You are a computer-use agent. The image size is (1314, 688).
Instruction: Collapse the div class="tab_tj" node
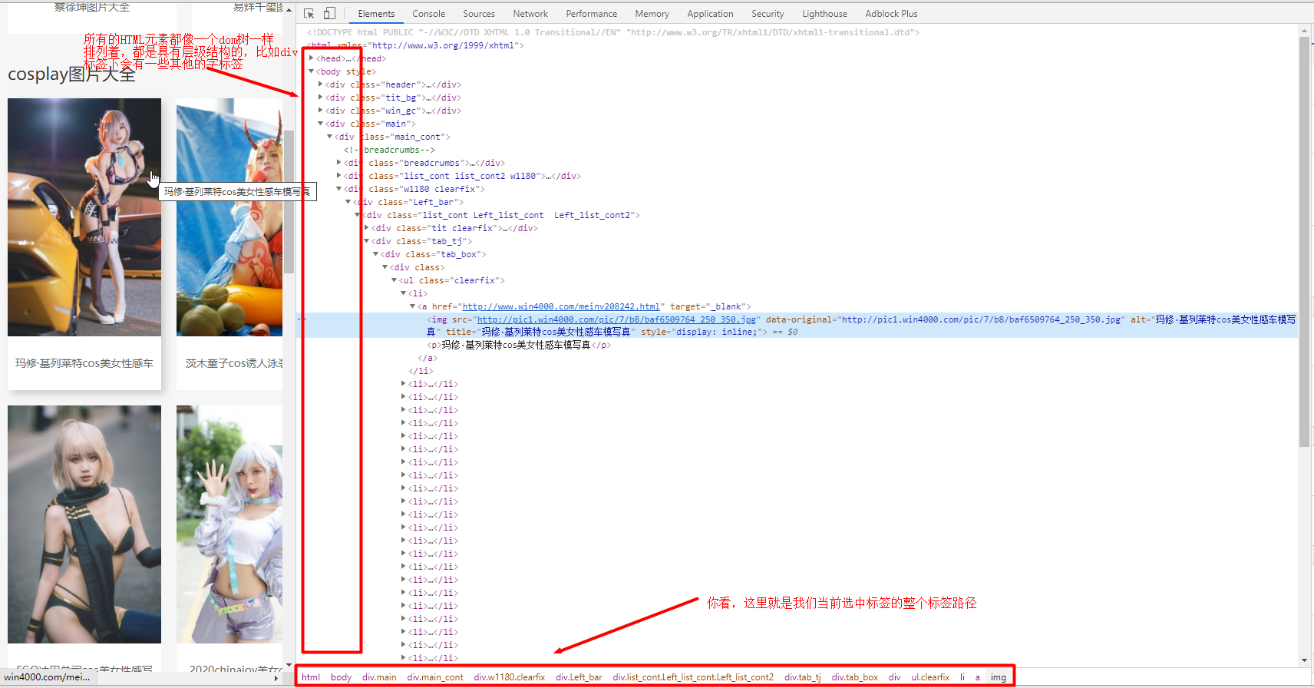[x=367, y=241]
